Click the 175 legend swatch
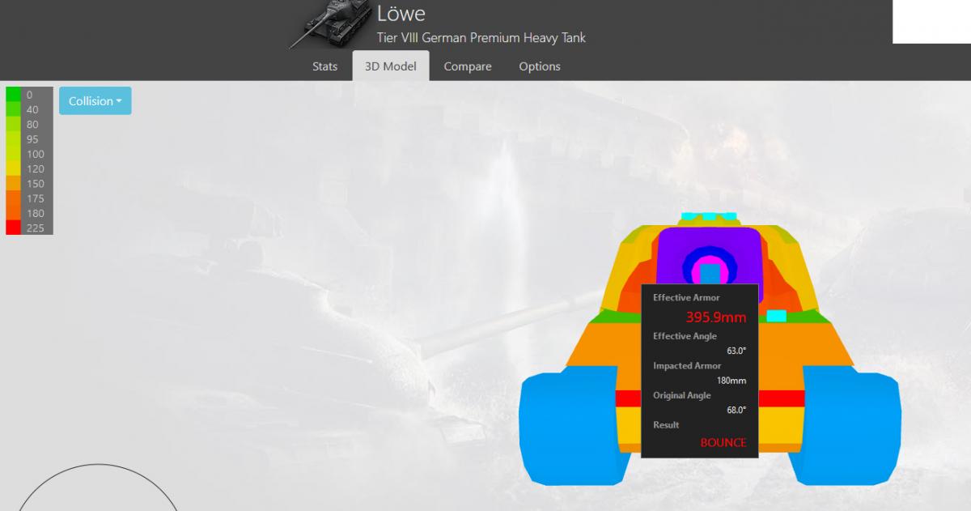Image resolution: width=971 pixels, height=511 pixels. tap(13, 198)
